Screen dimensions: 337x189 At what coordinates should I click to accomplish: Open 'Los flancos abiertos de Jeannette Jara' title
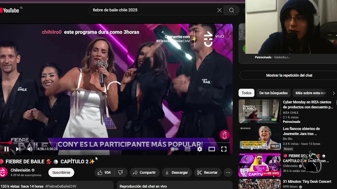(301, 131)
